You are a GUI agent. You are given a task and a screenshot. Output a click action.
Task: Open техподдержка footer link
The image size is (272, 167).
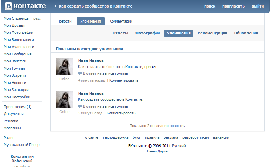pyautogui.click(x=115, y=137)
